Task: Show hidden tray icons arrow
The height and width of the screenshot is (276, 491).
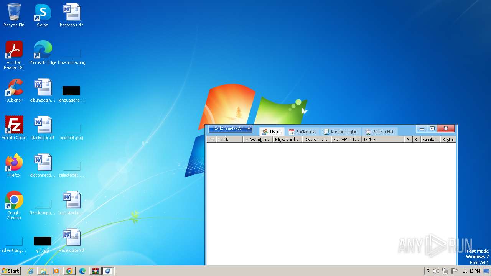Action: pos(428,271)
